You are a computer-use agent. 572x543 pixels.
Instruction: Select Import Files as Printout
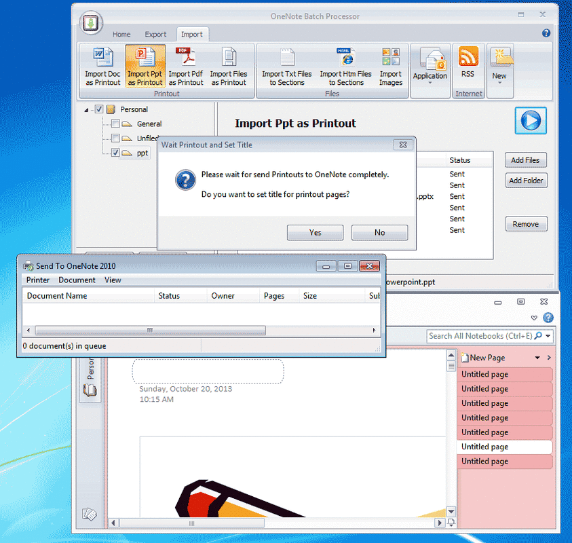pos(229,67)
